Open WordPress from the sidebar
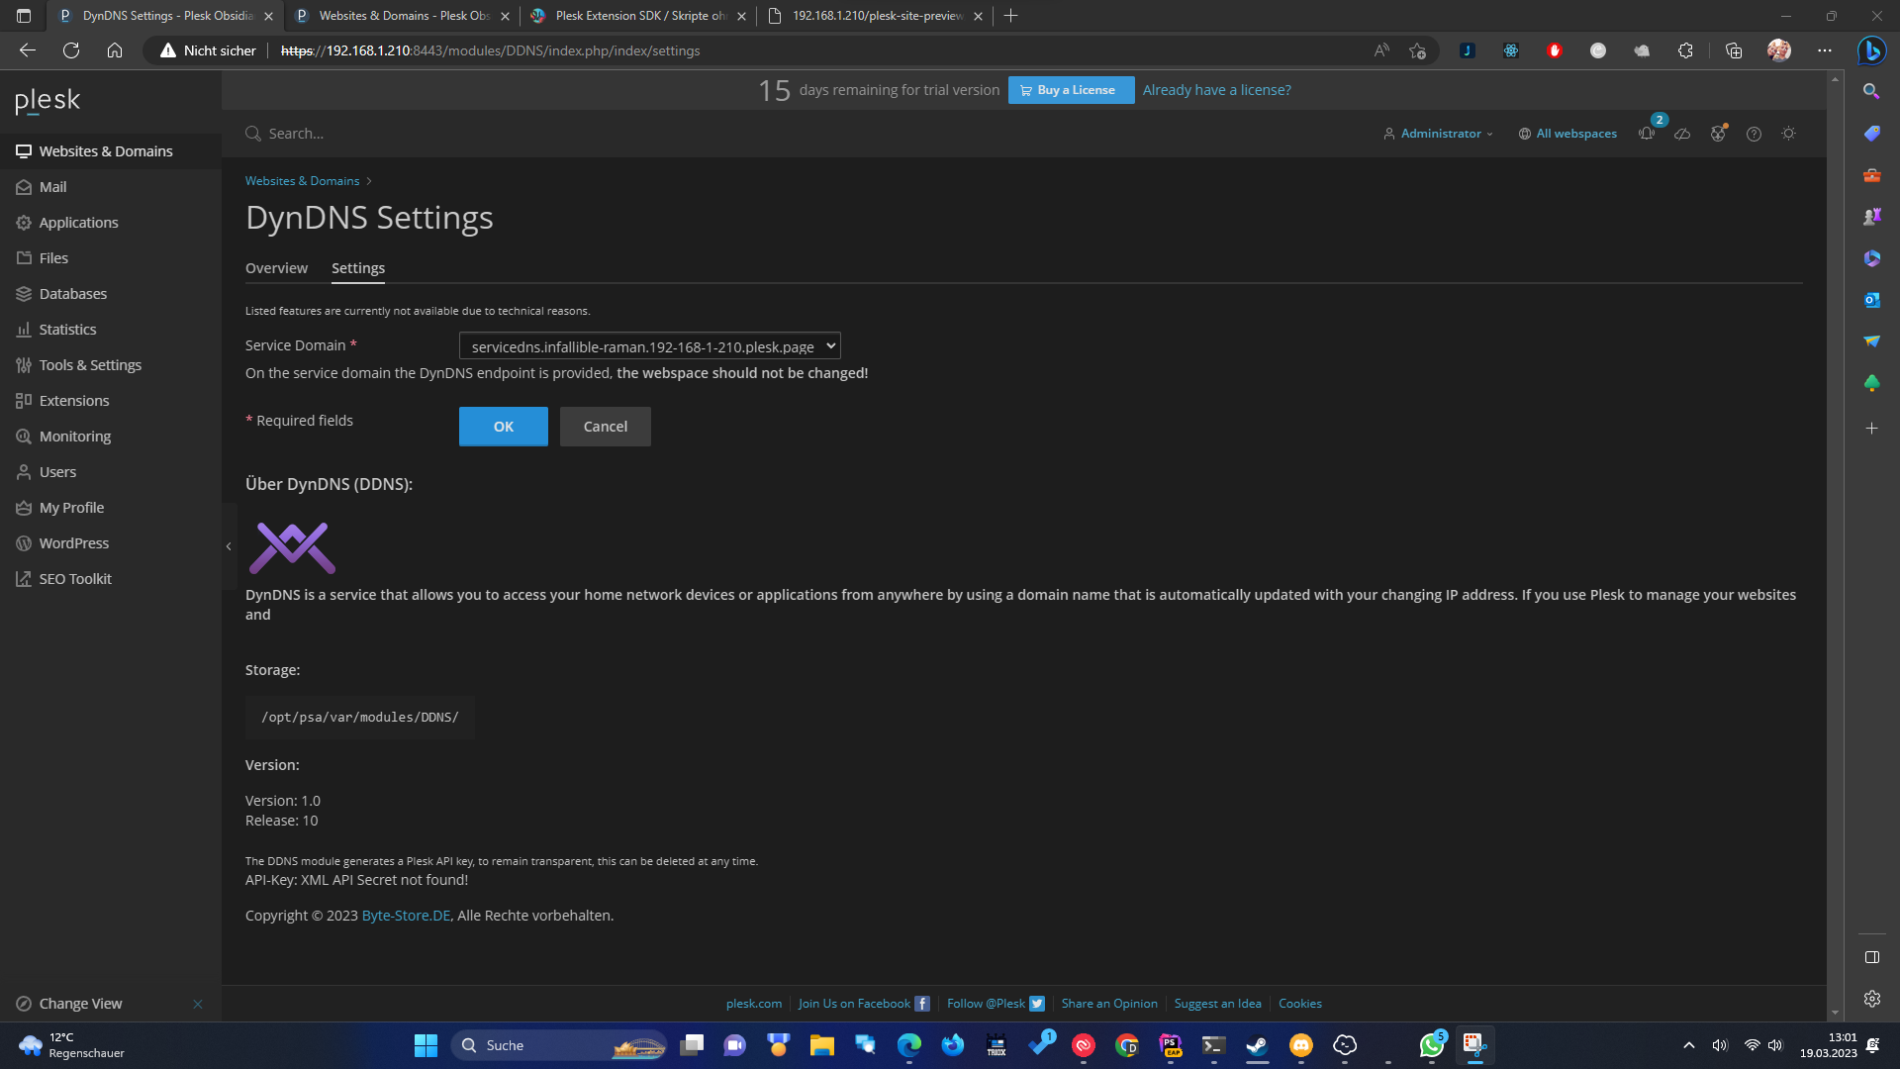 (x=73, y=543)
